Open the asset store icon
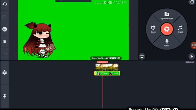196x110 pixels. click(142, 56)
